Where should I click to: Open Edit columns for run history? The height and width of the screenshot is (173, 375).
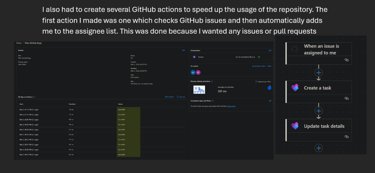coord(169,97)
